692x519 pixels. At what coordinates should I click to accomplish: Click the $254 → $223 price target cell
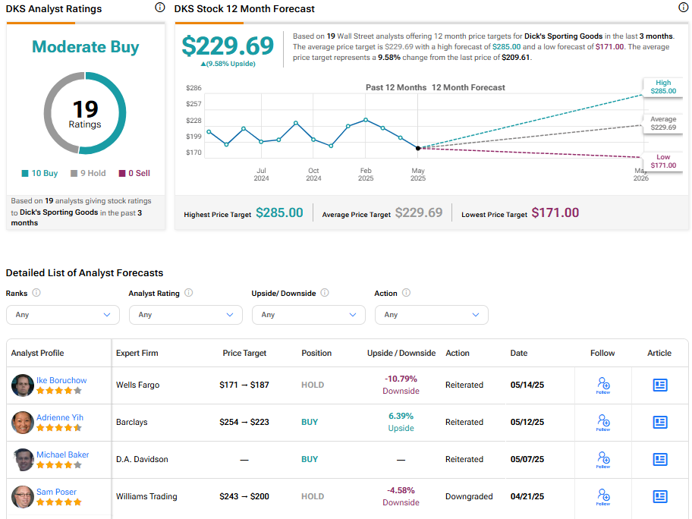click(244, 422)
